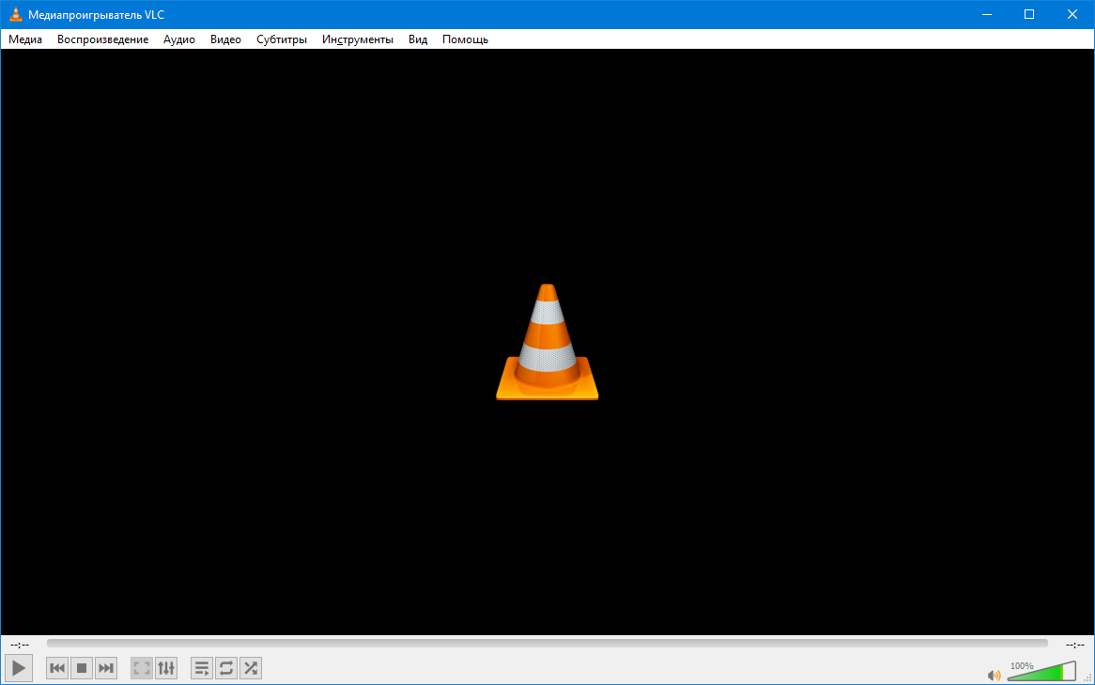Open extended settings and effects

coord(166,668)
